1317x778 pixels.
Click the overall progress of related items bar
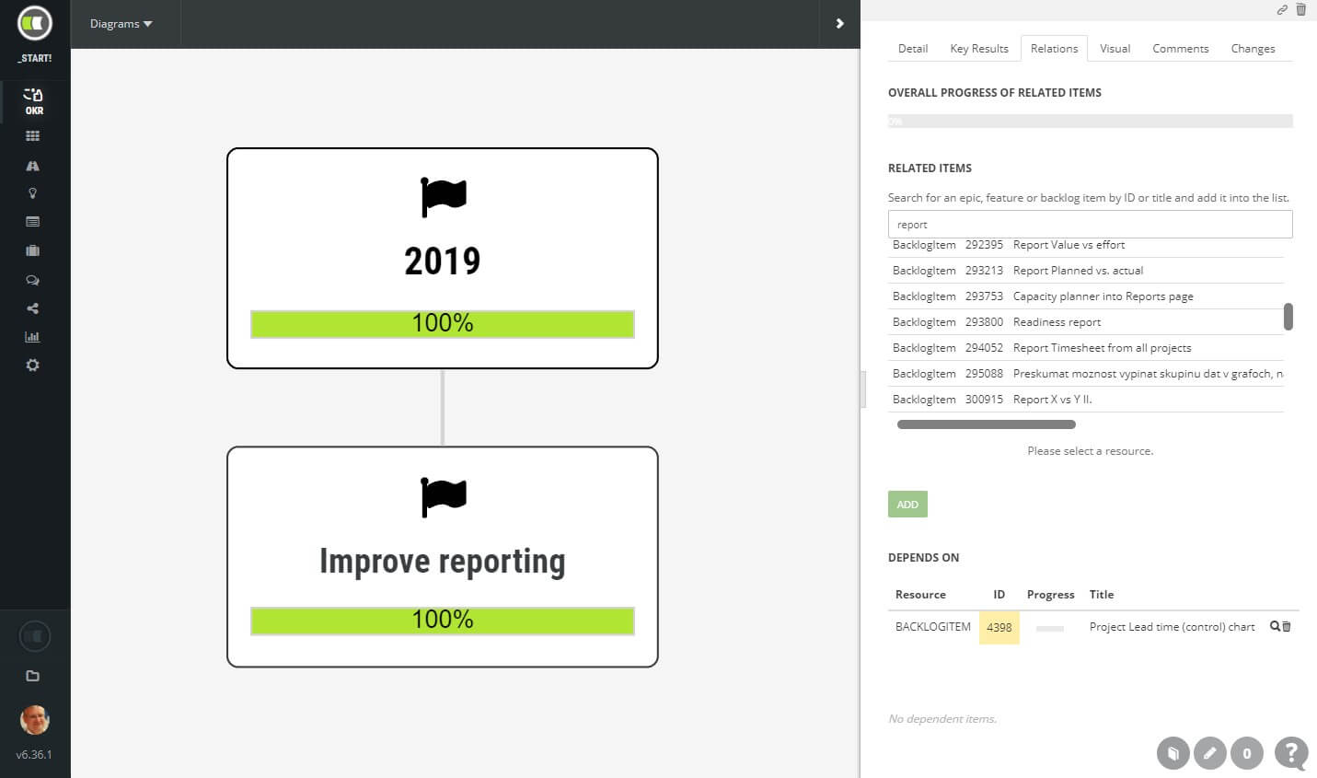pos(1090,122)
